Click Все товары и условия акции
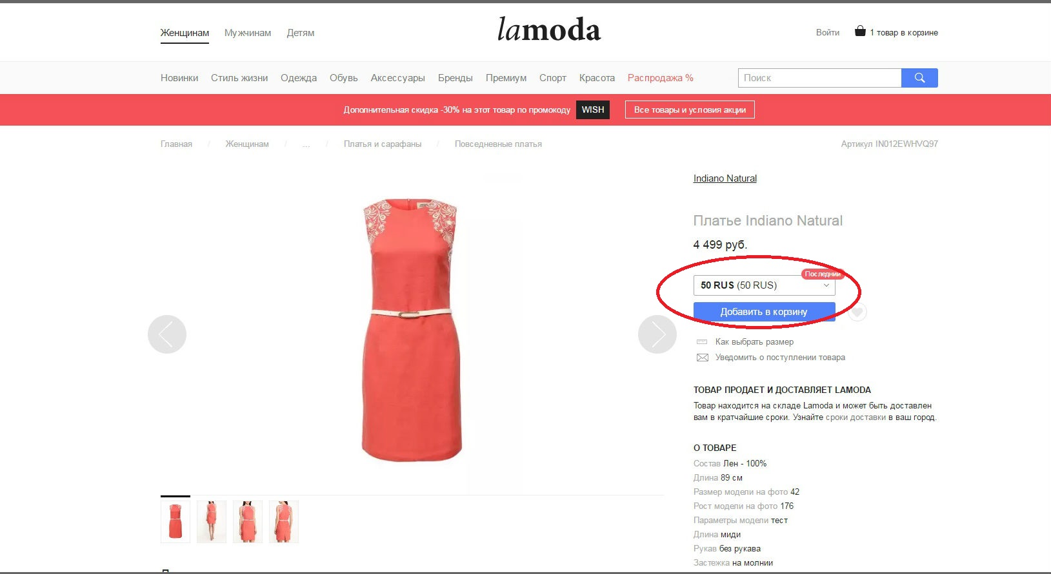Screen dimensions: 1051x574 690,110
